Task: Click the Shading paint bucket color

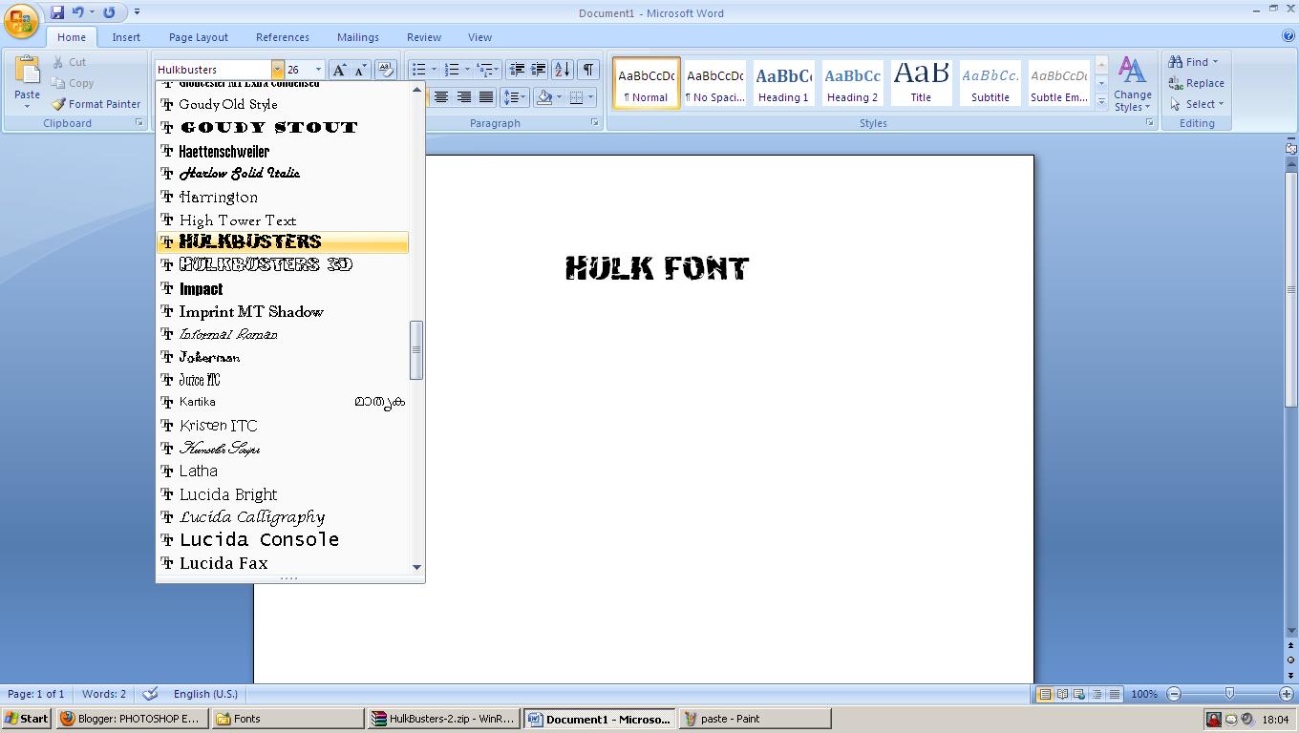Action: [x=544, y=97]
